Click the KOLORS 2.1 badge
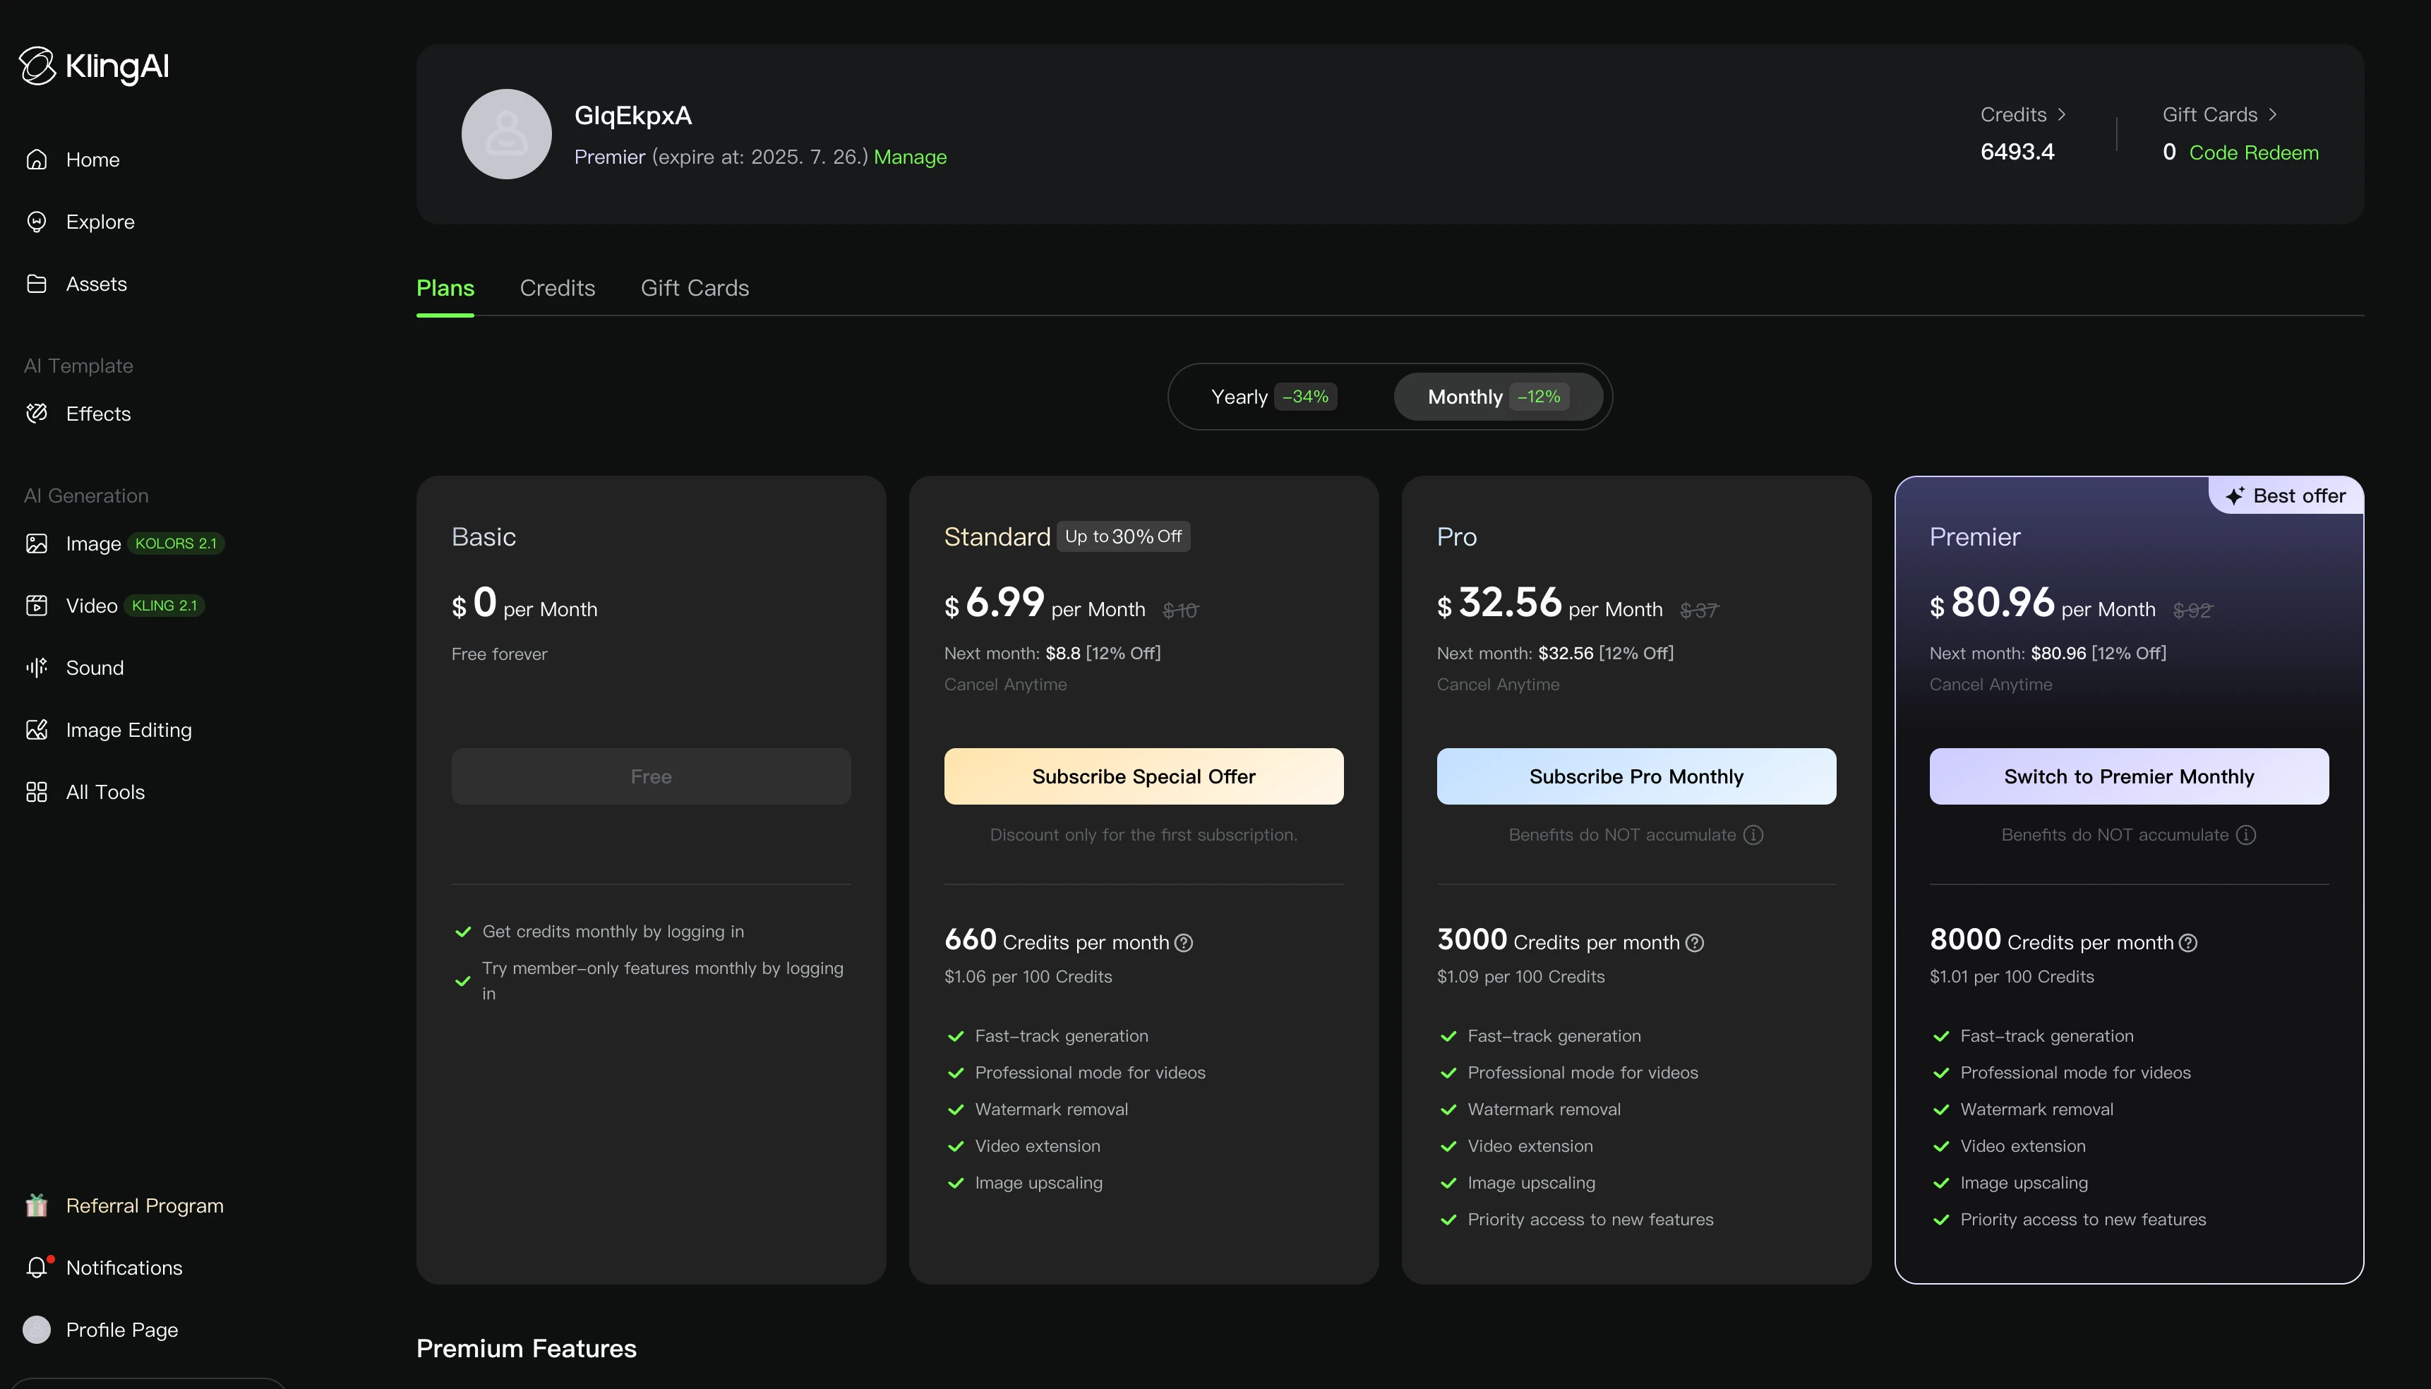2431x1389 pixels. [x=176, y=543]
